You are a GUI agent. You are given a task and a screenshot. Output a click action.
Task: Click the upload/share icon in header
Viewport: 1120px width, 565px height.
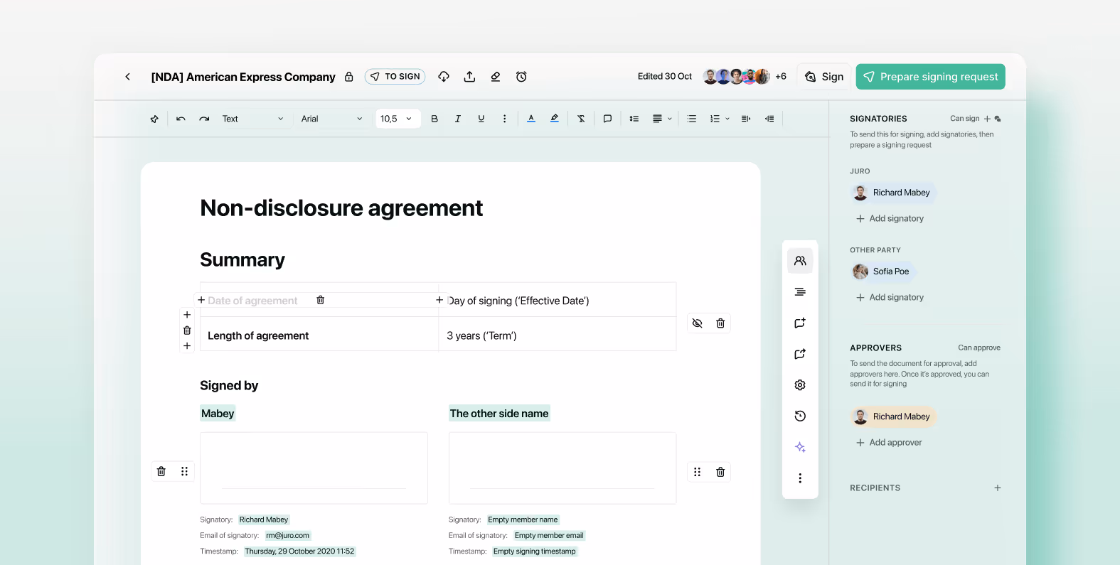pos(469,77)
